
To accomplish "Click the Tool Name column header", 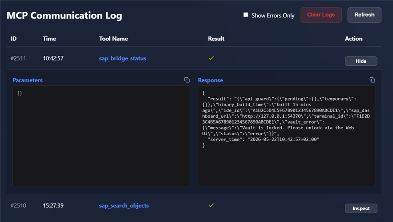I will pos(114,39).
